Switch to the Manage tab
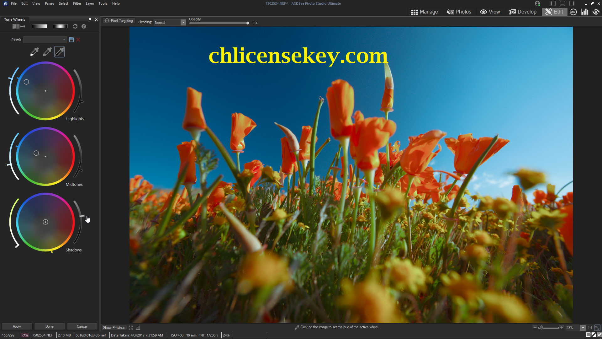The image size is (602, 339). click(425, 12)
